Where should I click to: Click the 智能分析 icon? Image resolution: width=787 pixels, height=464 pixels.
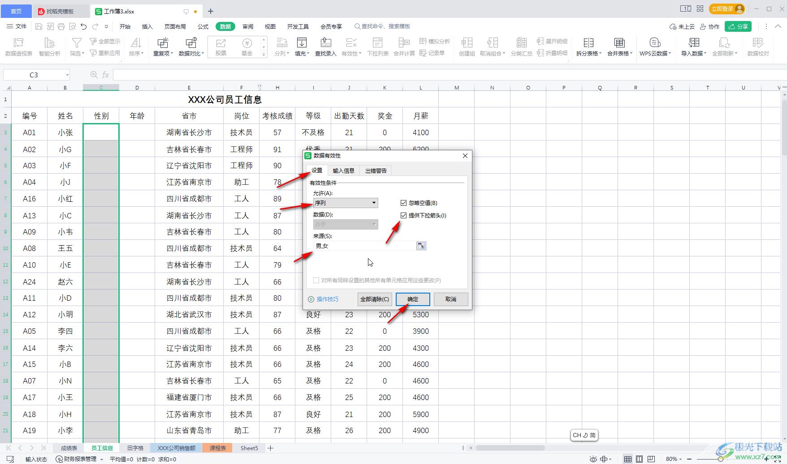[49, 47]
